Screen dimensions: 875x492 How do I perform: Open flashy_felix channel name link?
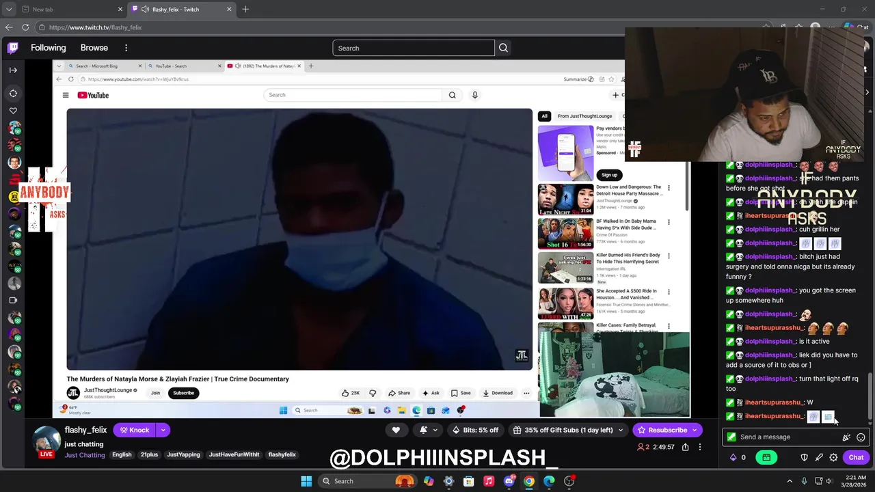pos(85,430)
